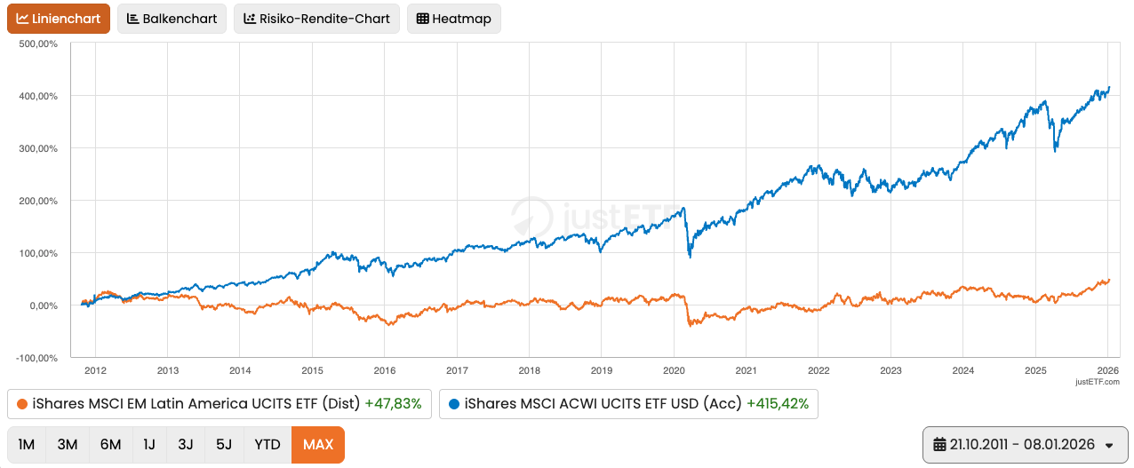
Task: Click the justETF.com chart credit
Action: pos(1097,382)
